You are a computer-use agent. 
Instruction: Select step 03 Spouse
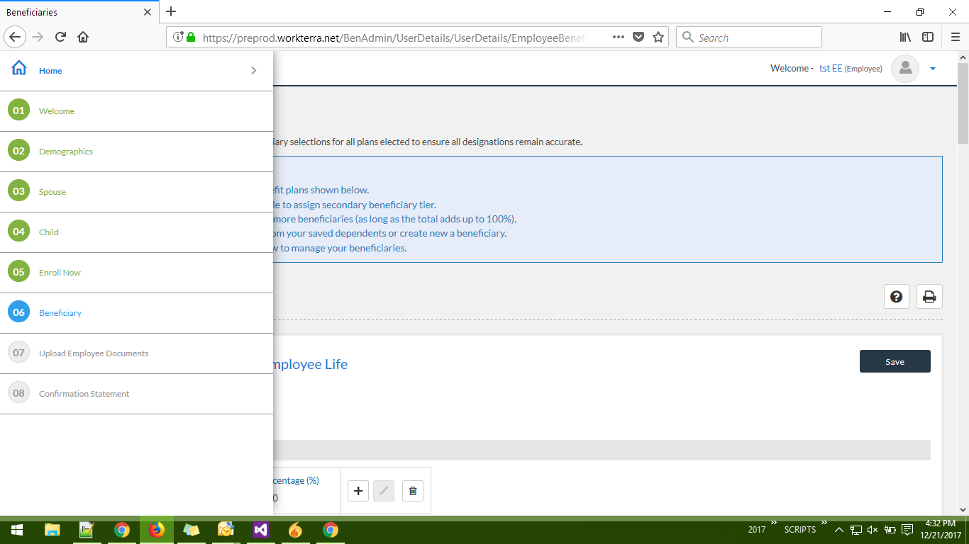click(136, 192)
